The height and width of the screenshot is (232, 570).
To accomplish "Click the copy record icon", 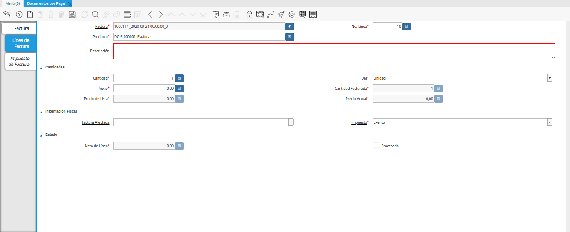I will (40, 14).
